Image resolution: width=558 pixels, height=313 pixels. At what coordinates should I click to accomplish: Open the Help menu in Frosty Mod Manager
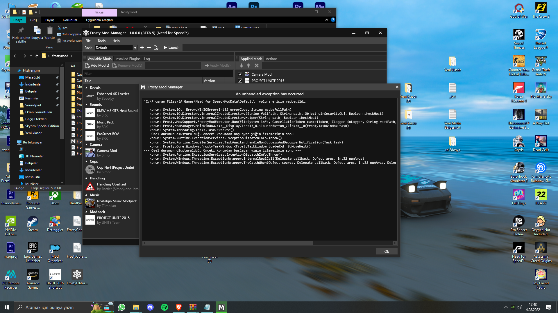click(x=116, y=41)
